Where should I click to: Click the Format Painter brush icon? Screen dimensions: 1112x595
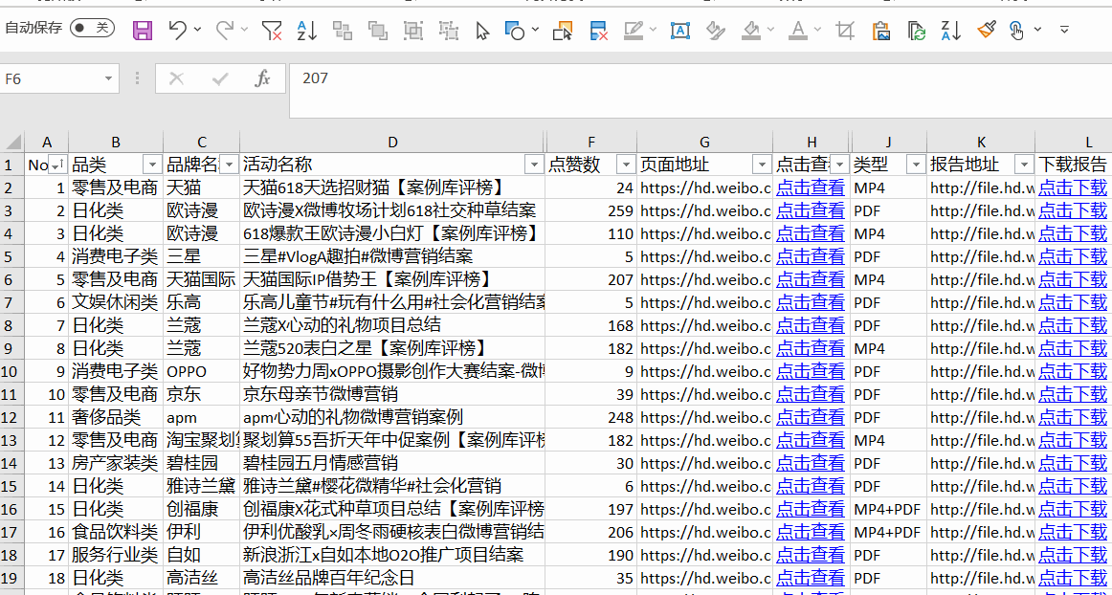click(x=987, y=30)
